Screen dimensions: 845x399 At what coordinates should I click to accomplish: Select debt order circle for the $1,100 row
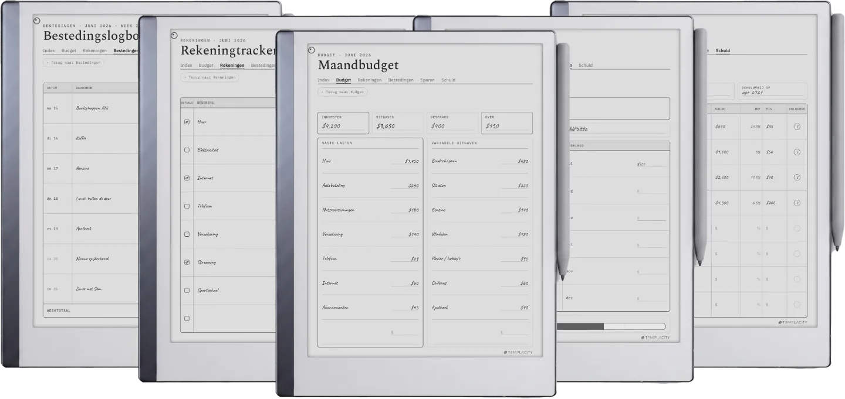click(x=797, y=152)
